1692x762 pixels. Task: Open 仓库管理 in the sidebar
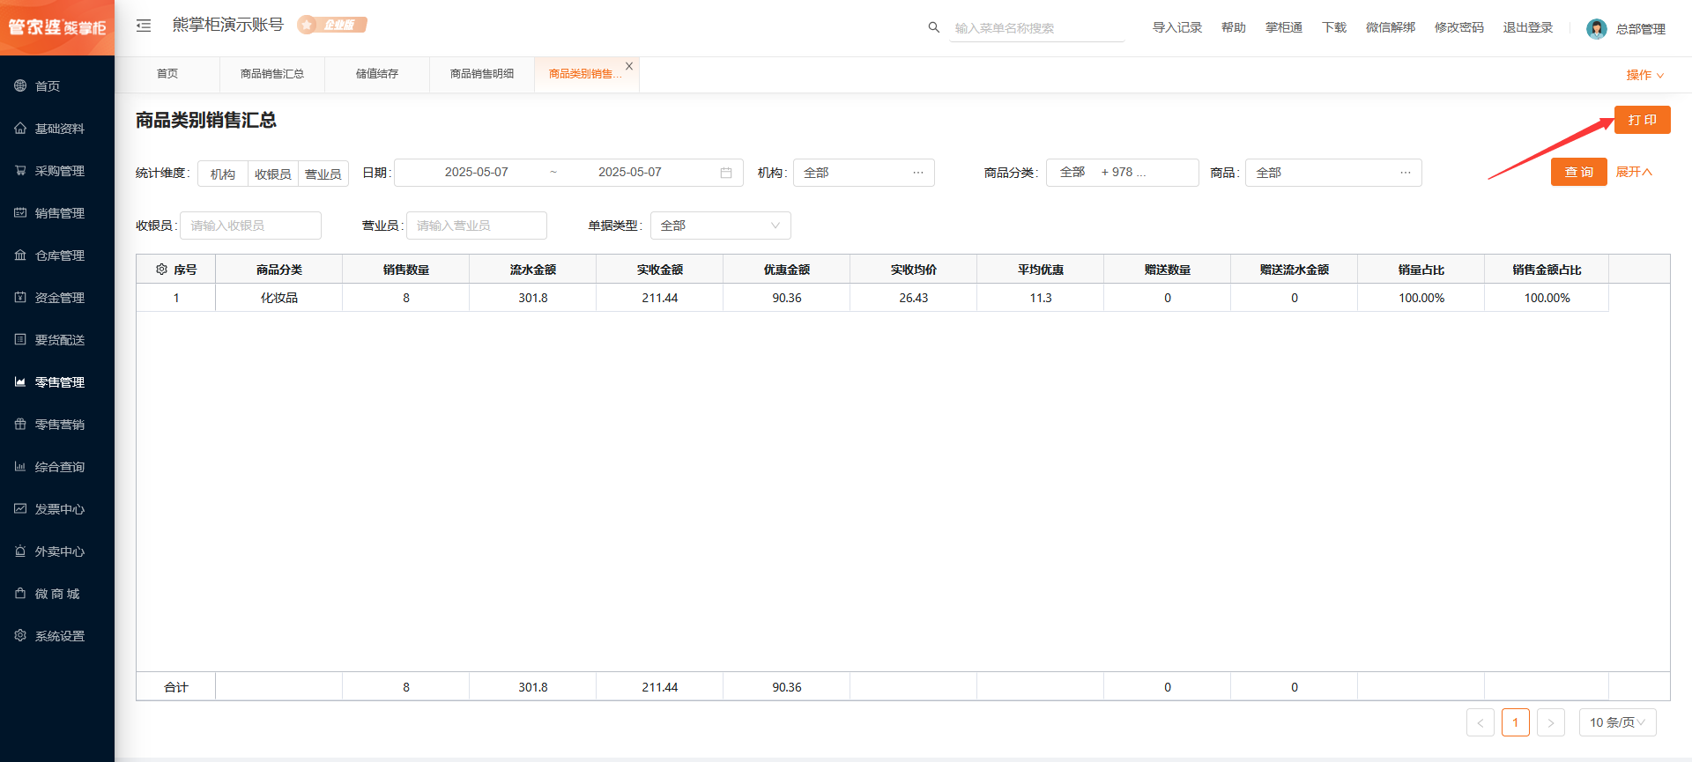coord(59,255)
